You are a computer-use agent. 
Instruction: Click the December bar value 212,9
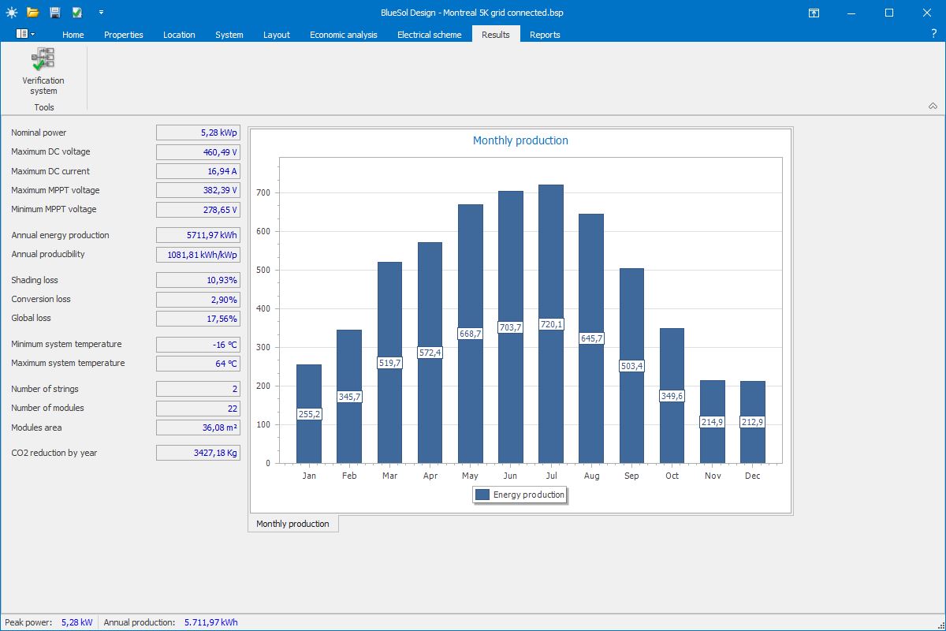point(752,422)
